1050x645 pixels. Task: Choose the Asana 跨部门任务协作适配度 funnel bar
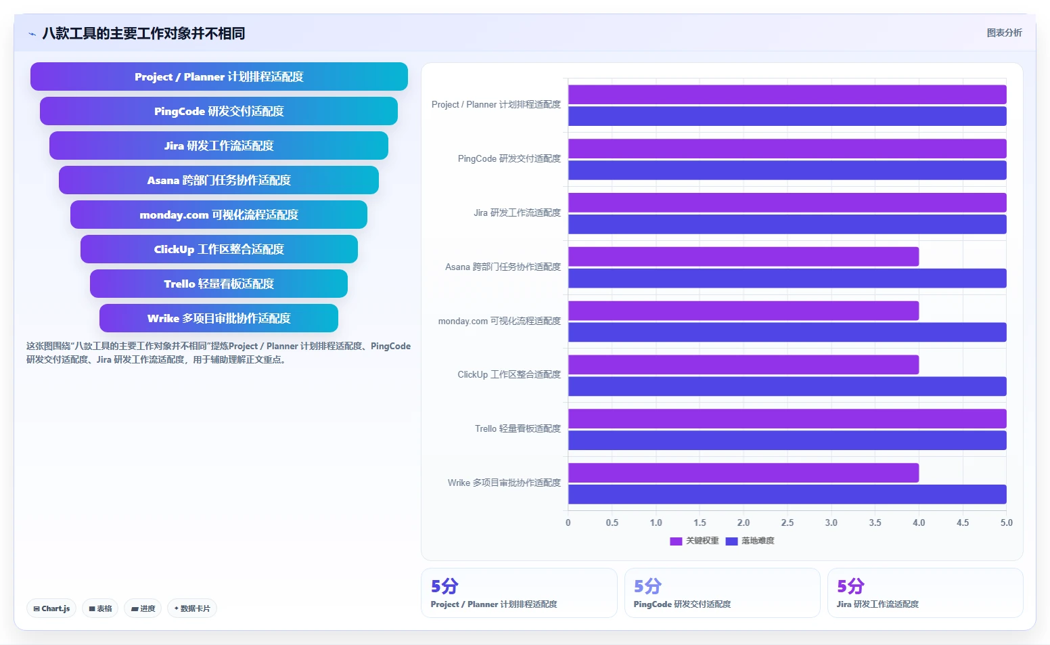click(x=219, y=180)
